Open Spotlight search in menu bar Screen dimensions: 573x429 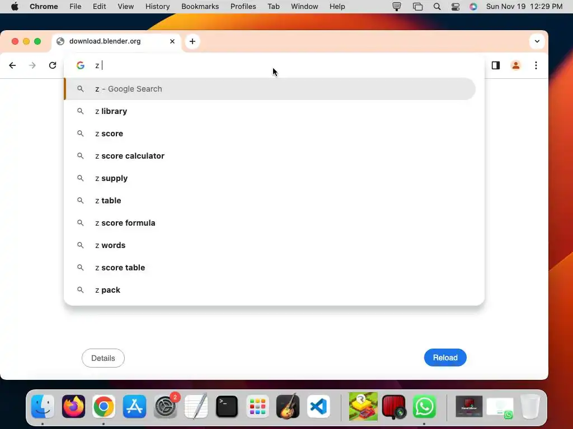point(436,7)
